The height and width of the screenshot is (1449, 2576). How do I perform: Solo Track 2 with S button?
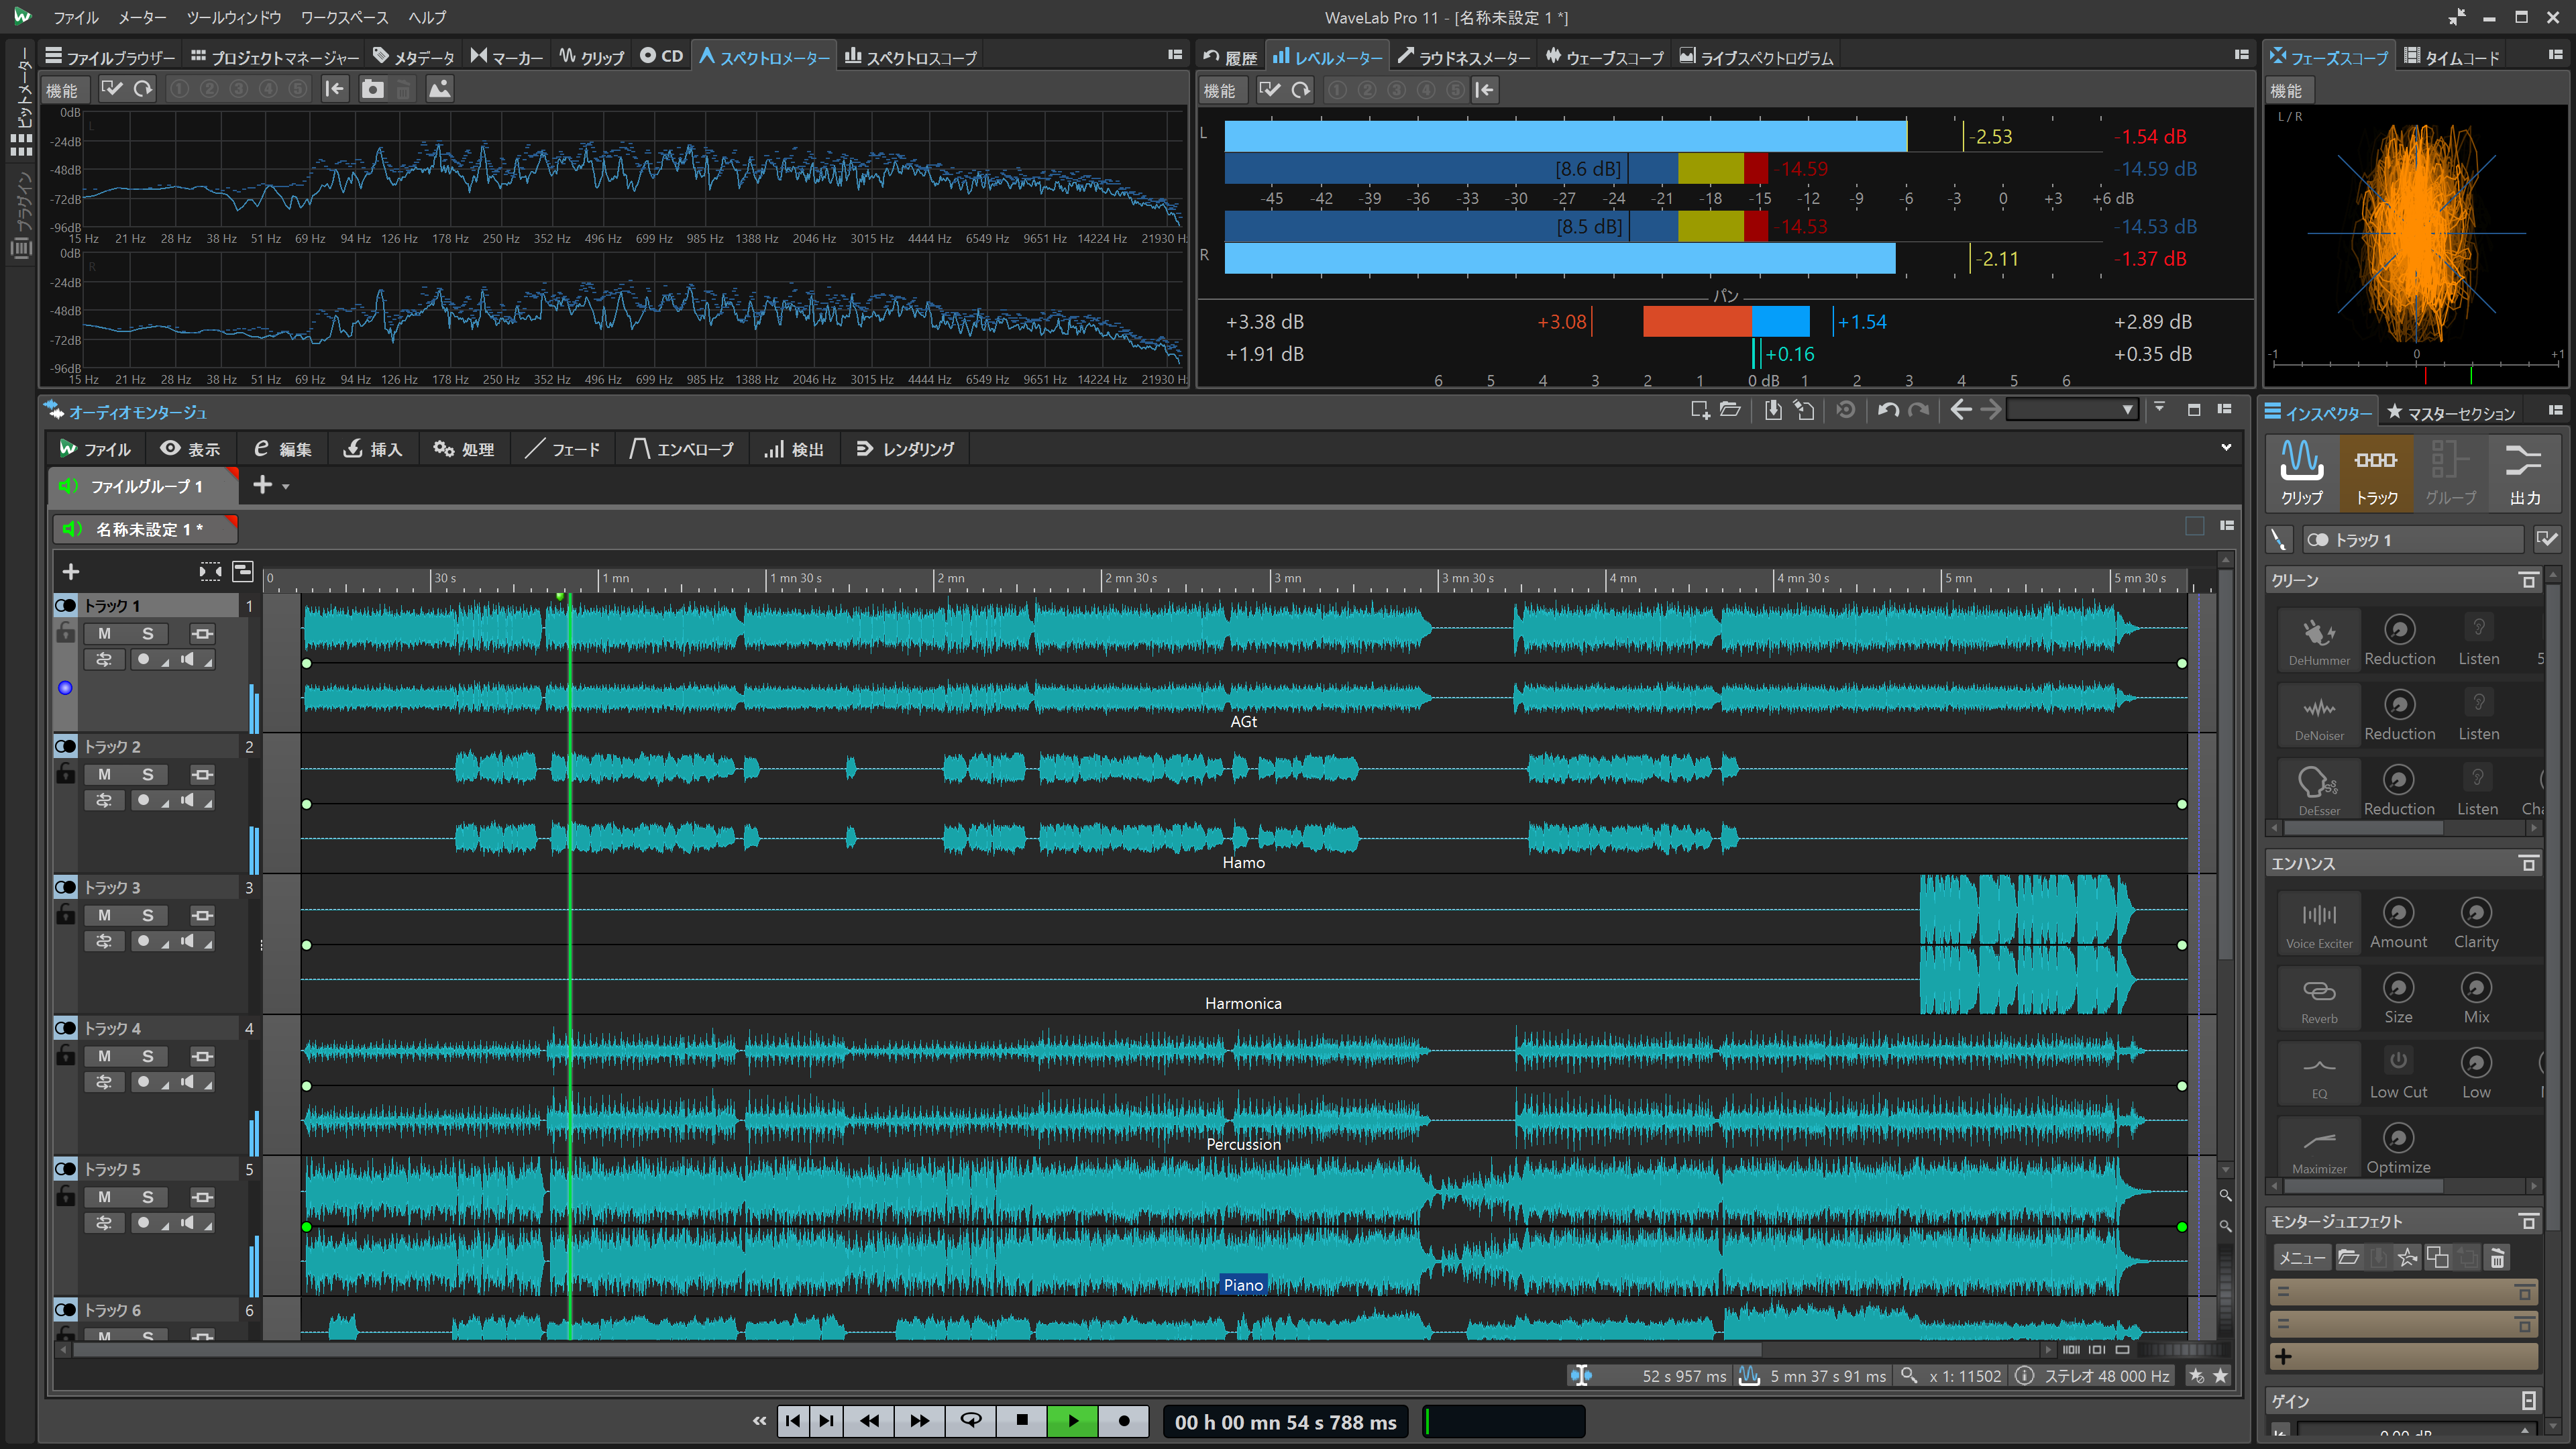(148, 774)
